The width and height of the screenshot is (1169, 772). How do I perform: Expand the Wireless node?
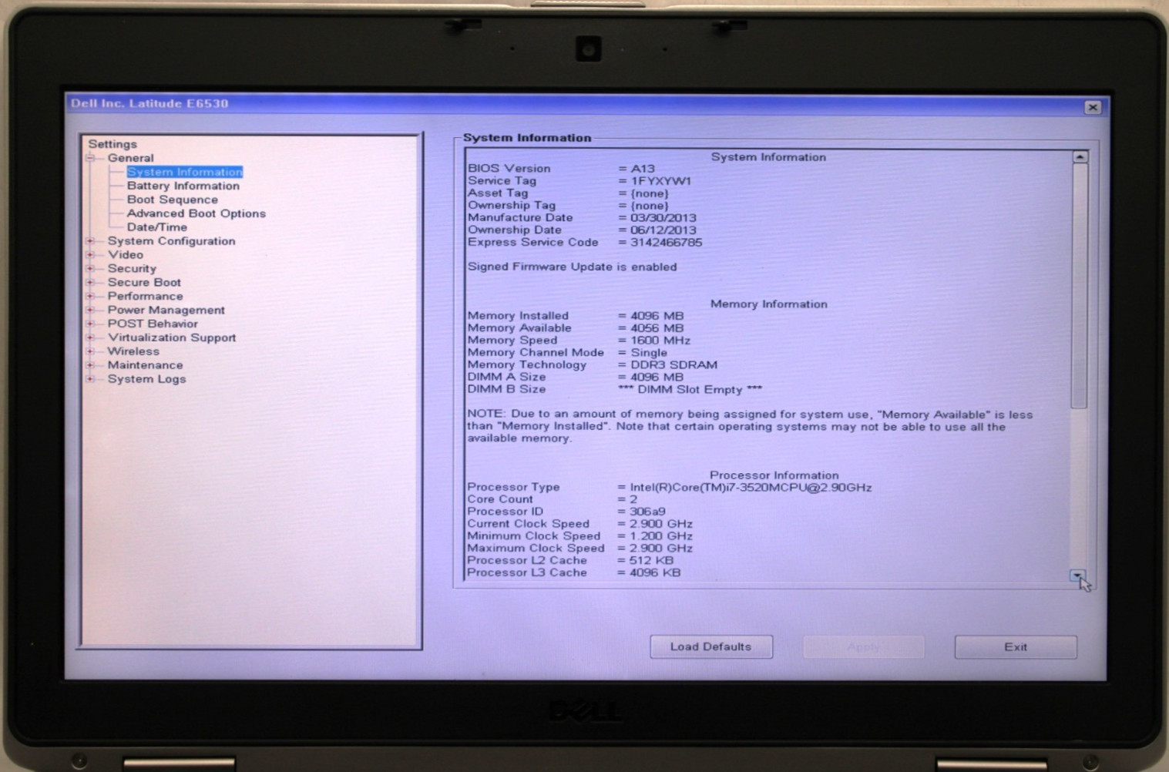(x=91, y=351)
